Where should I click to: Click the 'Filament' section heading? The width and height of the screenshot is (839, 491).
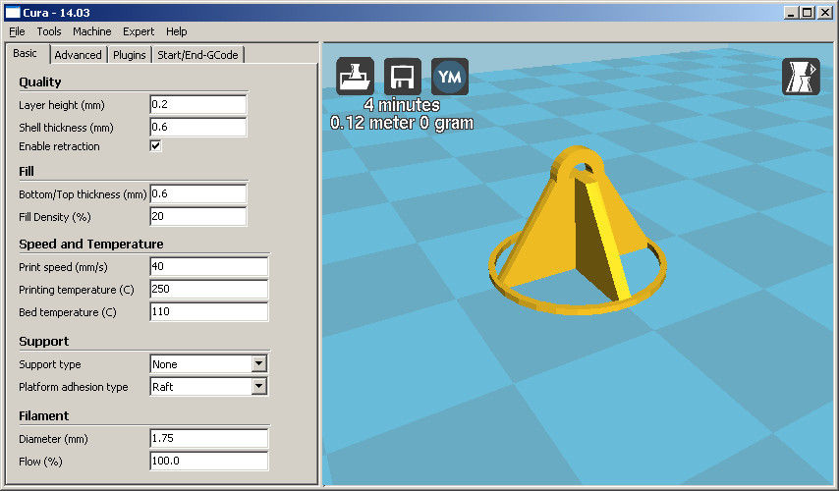click(x=44, y=415)
